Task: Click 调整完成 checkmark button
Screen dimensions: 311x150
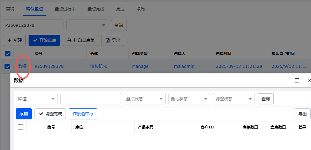Action: click(x=50, y=114)
